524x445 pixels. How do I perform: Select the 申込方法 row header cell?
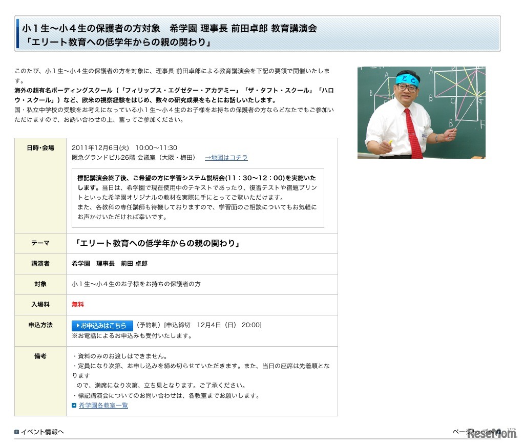(40, 325)
